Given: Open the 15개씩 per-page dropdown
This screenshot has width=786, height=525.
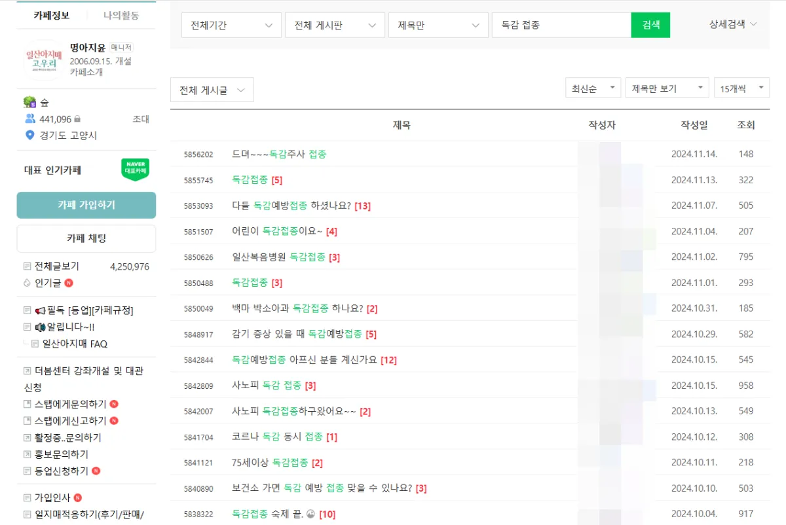Looking at the screenshot, I should pyautogui.click(x=741, y=86).
